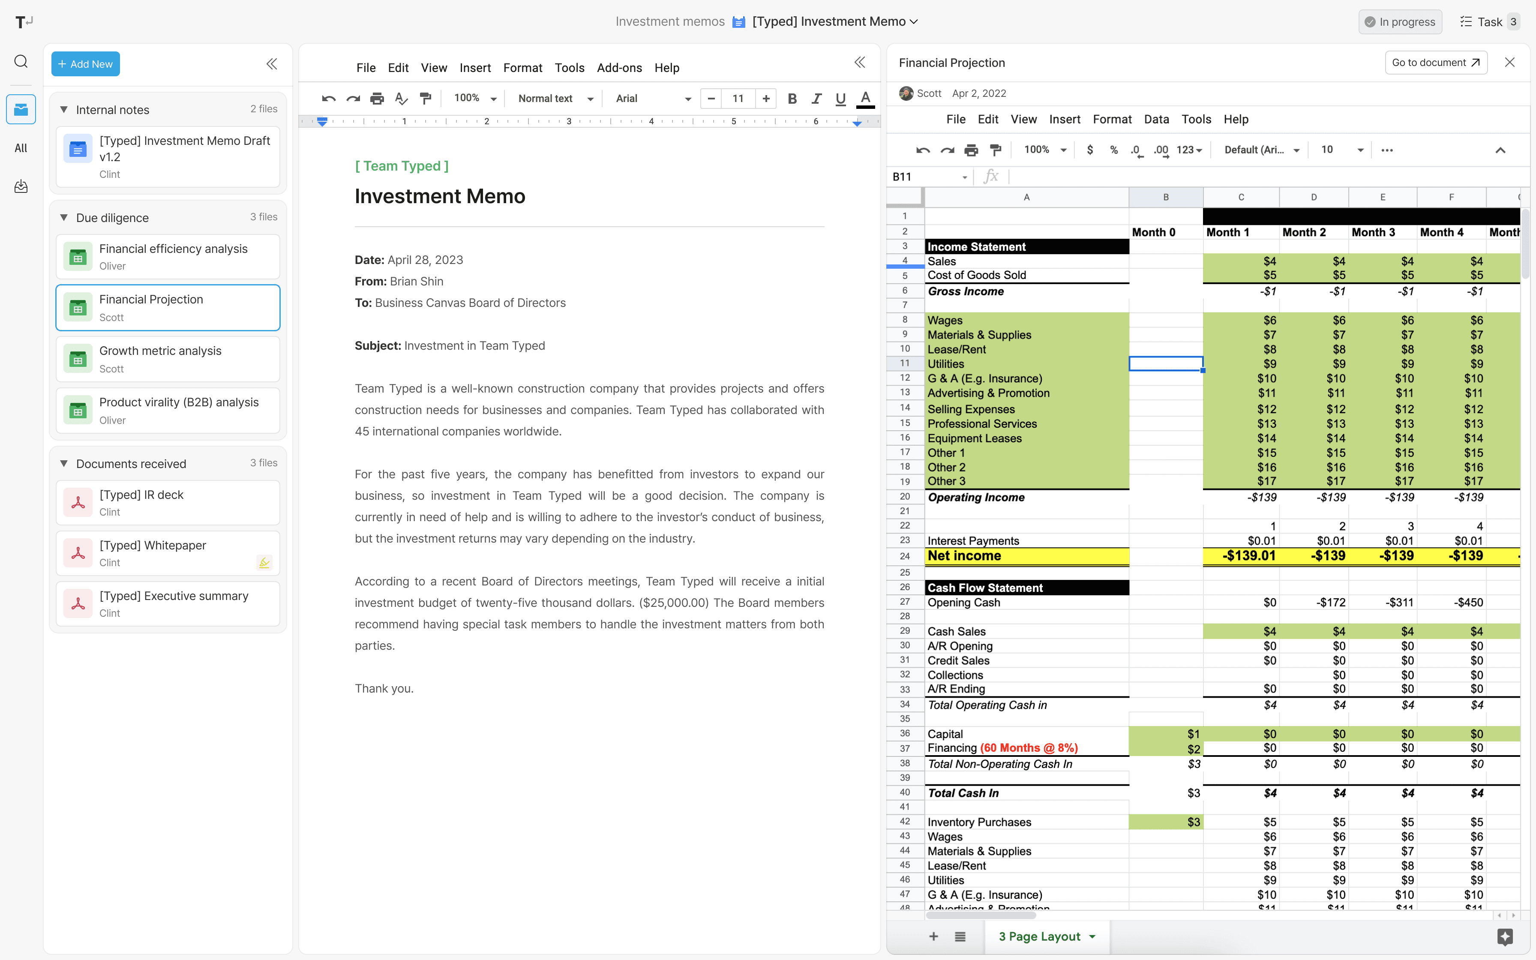Click Go to document button
This screenshot has height=960, width=1536.
pos(1436,62)
